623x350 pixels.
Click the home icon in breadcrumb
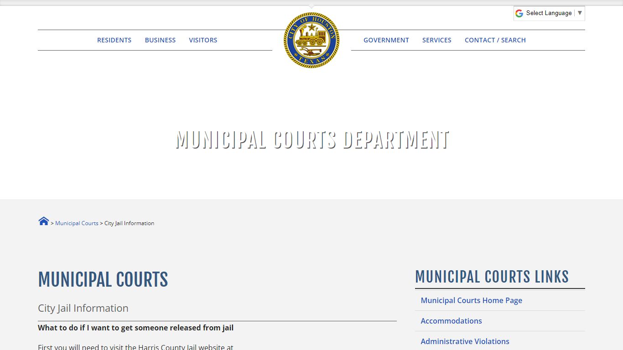click(44, 221)
